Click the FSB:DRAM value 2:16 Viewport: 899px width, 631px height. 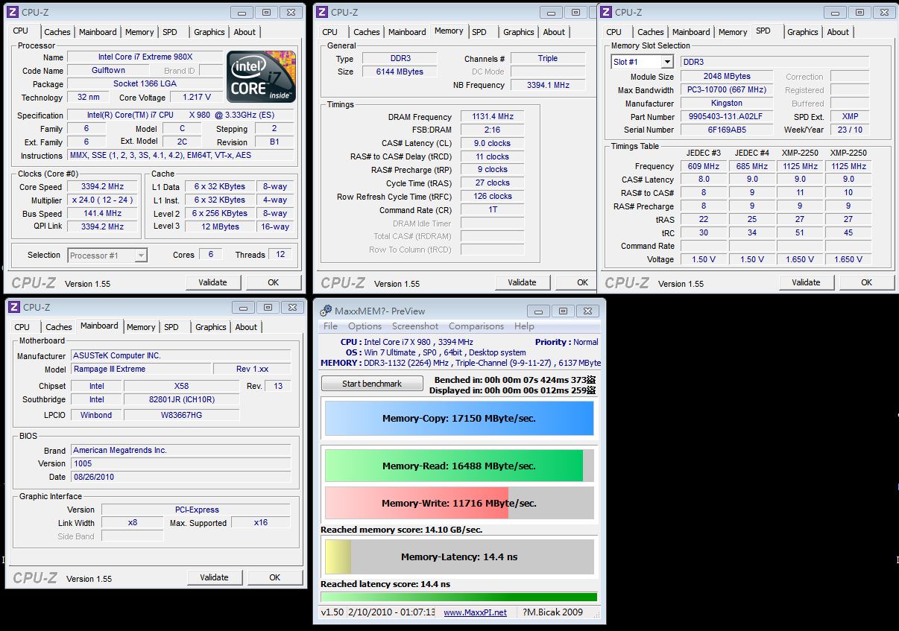tap(493, 130)
